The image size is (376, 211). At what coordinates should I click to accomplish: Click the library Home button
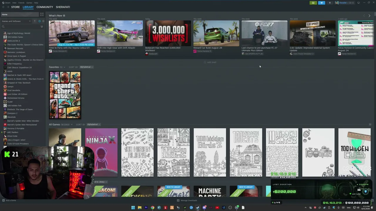(19, 14)
